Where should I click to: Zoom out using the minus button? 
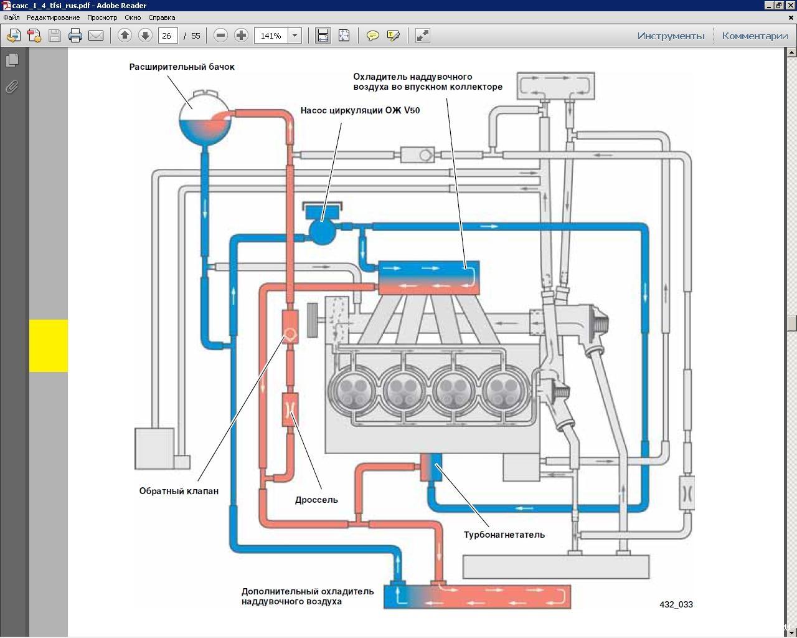pyautogui.click(x=220, y=36)
